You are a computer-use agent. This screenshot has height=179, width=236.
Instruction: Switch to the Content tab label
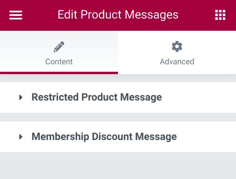pos(59,62)
